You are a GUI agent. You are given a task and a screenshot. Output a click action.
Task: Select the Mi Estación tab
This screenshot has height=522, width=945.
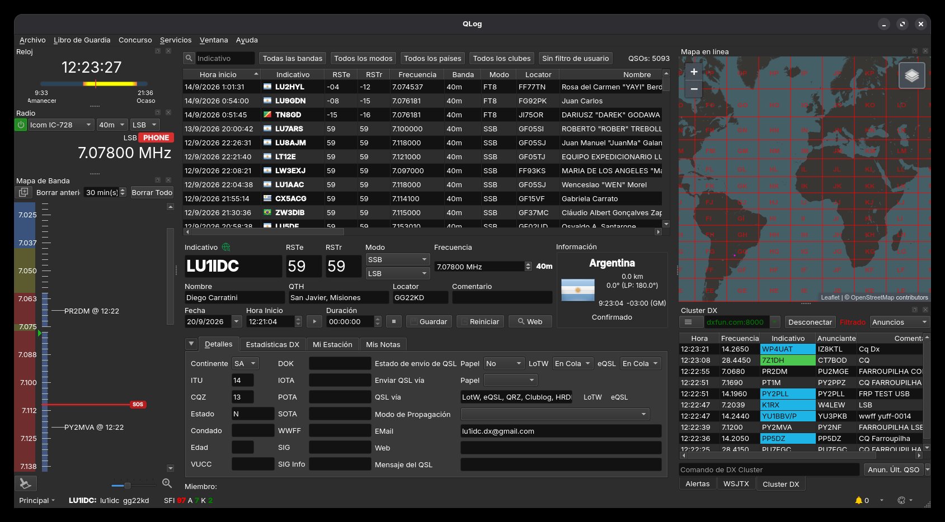(x=332, y=344)
